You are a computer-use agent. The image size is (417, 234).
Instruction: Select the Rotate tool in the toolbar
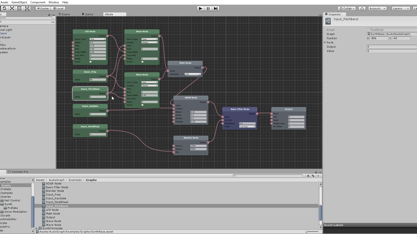(4, 8)
